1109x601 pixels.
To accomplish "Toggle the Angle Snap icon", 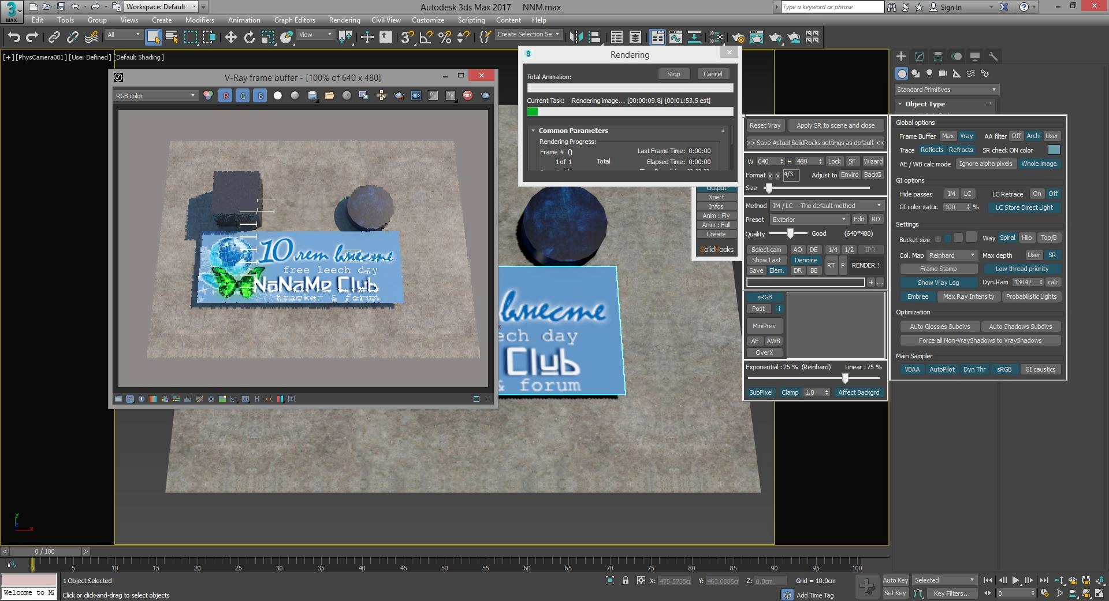I will coord(426,38).
